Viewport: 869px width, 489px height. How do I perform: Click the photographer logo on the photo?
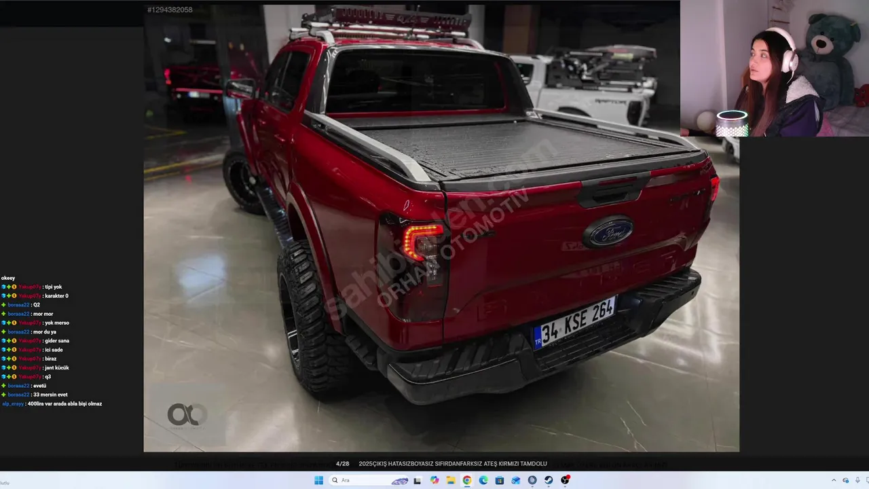point(187,415)
